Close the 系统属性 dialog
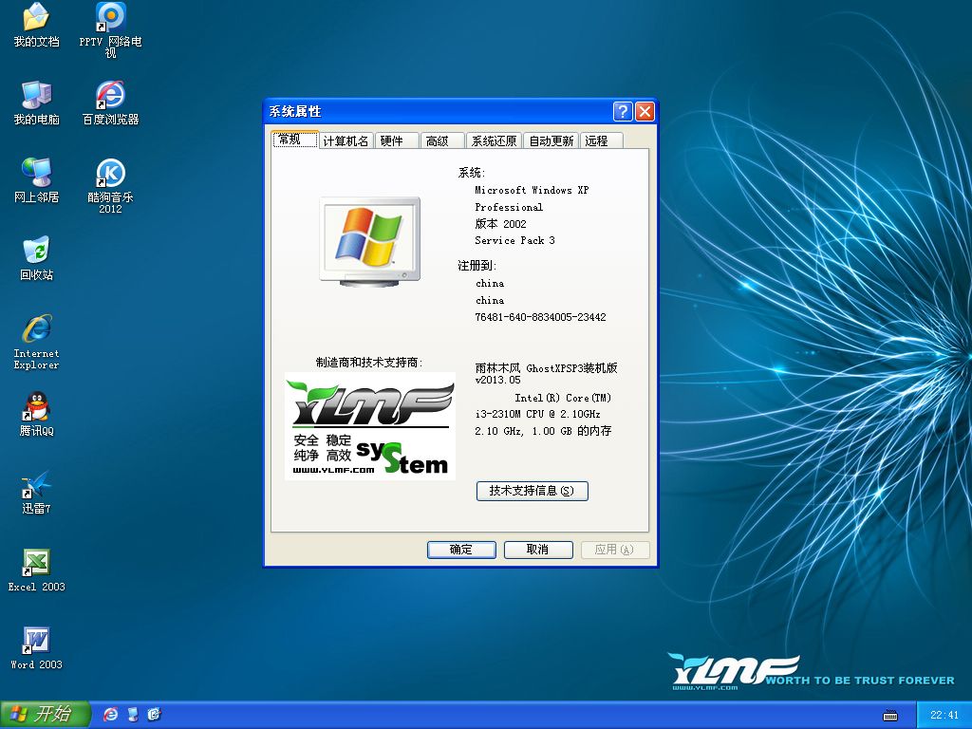The image size is (972, 729). pos(645,112)
